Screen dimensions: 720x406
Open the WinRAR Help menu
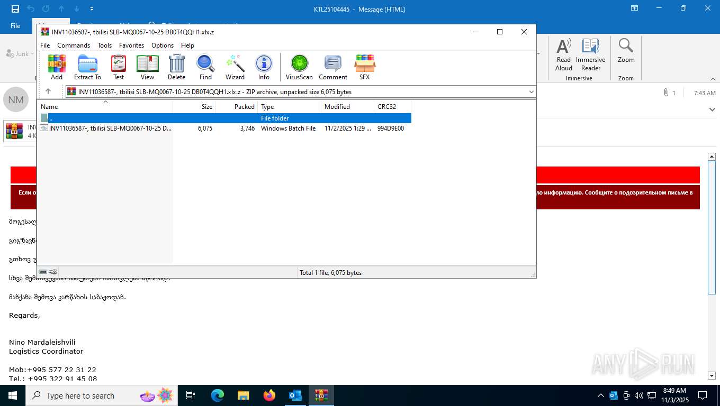click(187, 45)
